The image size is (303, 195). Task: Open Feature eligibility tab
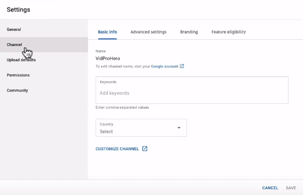(x=229, y=32)
